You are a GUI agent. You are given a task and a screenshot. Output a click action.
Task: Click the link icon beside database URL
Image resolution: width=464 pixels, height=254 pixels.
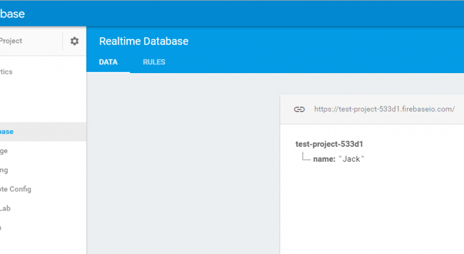299,109
